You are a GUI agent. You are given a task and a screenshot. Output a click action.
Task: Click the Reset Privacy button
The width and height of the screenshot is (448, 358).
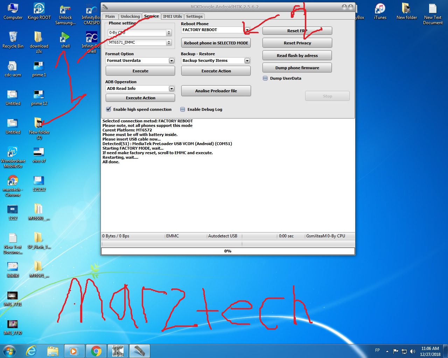pyautogui.click(x=297, y=43)
